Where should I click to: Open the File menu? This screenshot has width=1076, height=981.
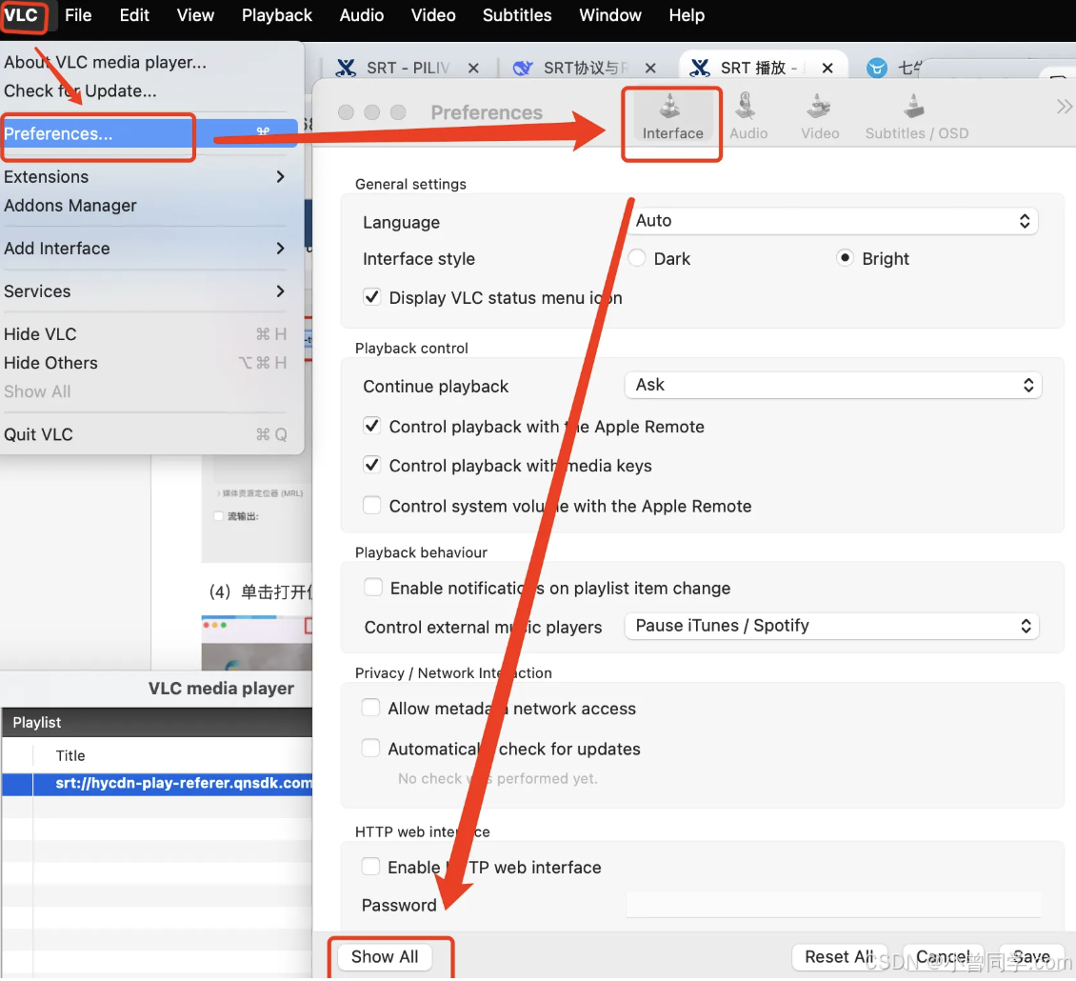pos(77,15)
